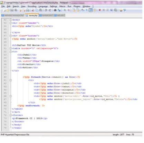The width and height of the screenshot is (144, 143).
Task: Open the File menu
Action: [3, 7]
